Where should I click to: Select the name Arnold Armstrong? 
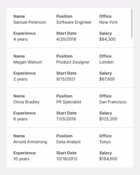(30, 142)
